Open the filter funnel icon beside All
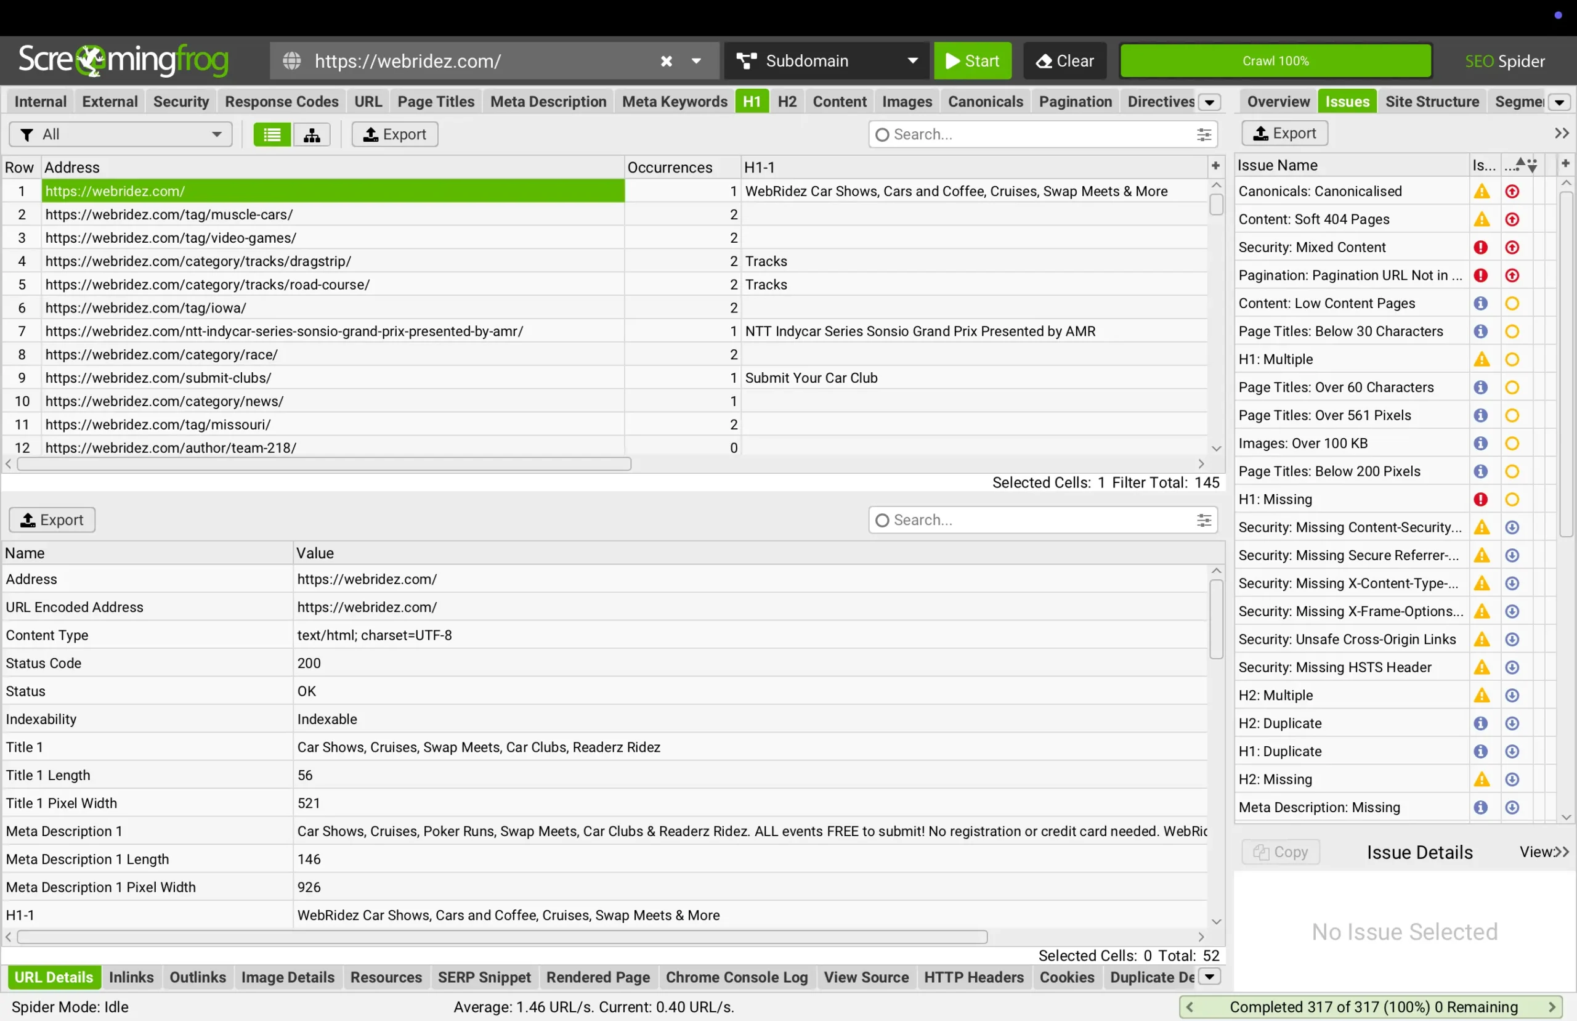This screenshot has width=1577, height=1021. (x=27, y=134)
